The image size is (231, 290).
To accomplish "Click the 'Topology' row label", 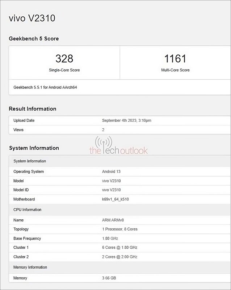I will tap(21, 229).
